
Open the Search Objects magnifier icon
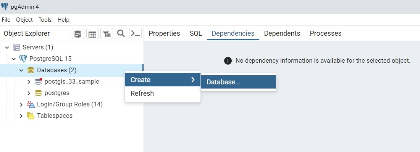(x=121, y=33)
